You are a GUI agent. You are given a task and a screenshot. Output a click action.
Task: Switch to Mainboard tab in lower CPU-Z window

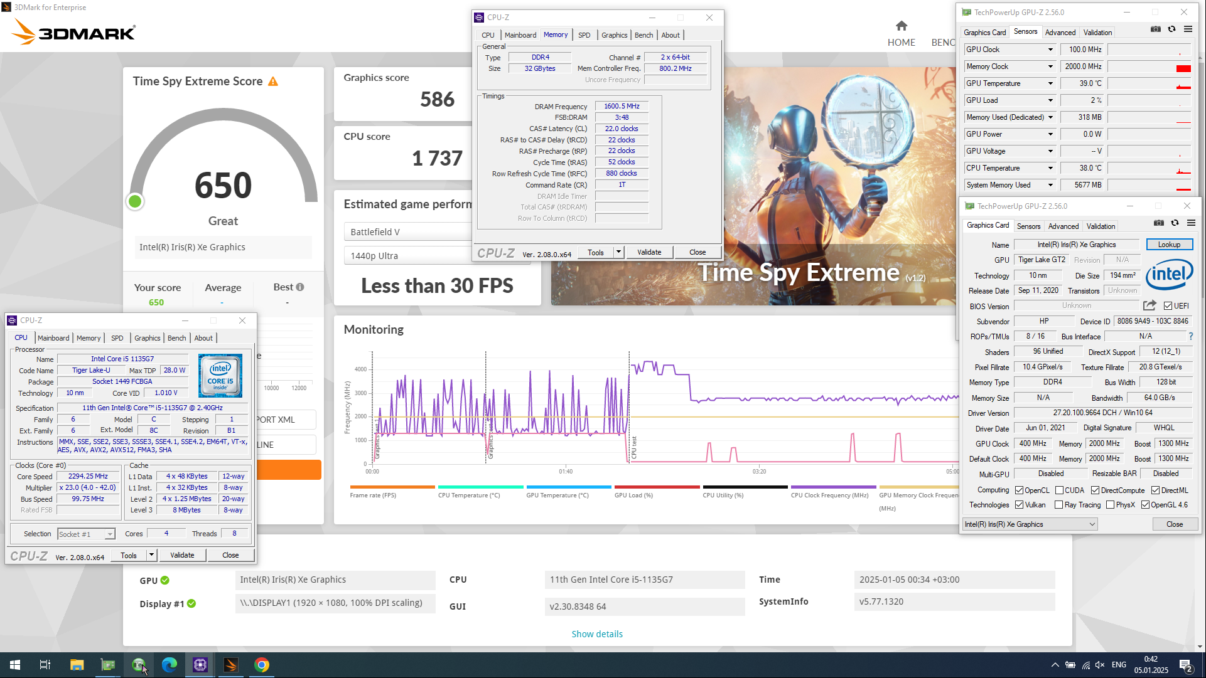pyautogui.click(x=53, y=338)
